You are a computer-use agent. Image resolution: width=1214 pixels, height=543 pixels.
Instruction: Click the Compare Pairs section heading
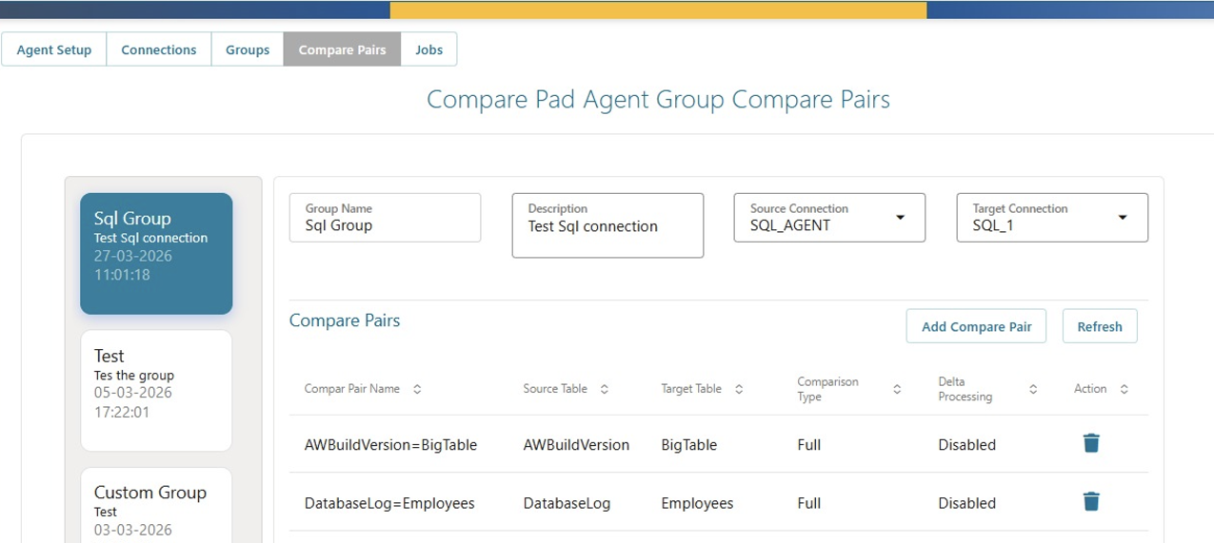345,320
